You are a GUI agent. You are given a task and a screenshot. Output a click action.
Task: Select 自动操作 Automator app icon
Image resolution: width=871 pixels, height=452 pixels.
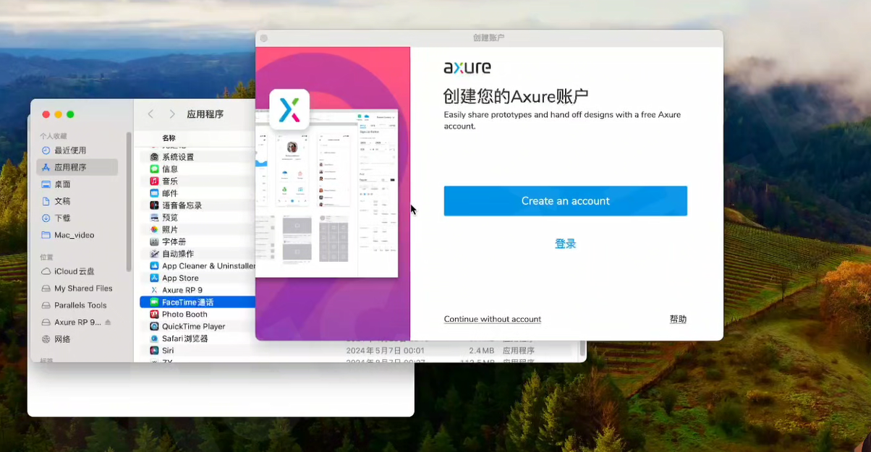coord(154,254)
